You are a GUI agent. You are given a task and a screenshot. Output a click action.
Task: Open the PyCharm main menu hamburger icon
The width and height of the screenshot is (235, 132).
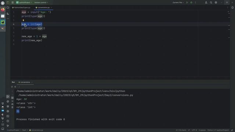(12, 3)
